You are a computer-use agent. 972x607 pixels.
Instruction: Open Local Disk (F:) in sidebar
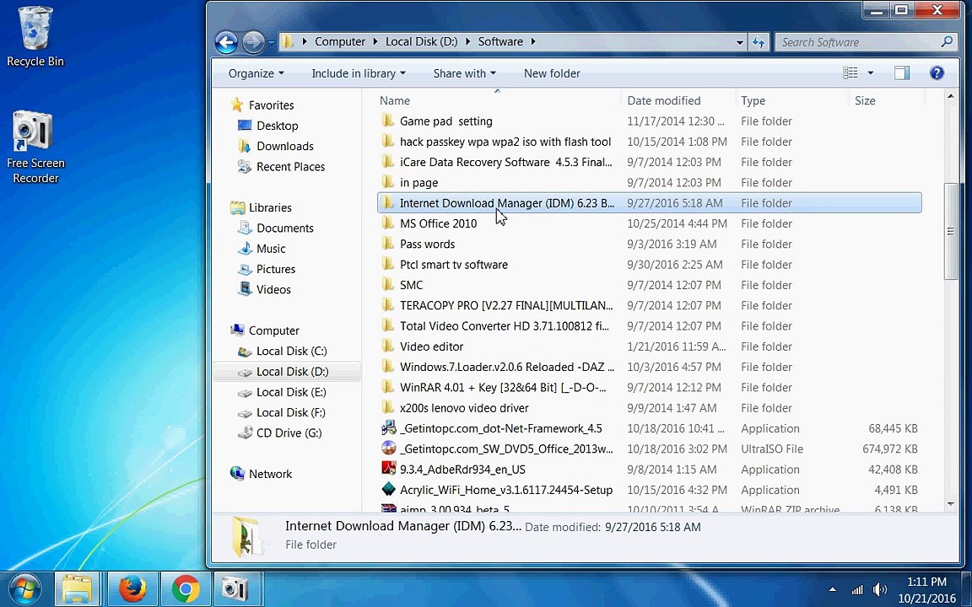tap(290, 412)
